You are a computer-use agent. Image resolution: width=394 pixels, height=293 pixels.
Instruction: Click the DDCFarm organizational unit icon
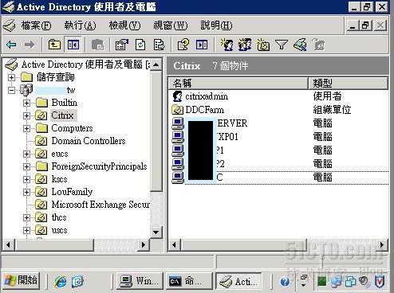[177, 110]
